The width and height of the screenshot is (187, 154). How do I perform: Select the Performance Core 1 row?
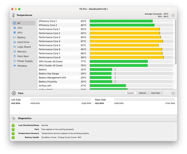[x=106, y=29]
